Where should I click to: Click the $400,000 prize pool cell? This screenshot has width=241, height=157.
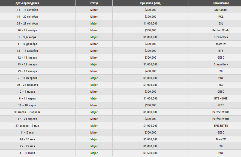(x=150, y=71)
